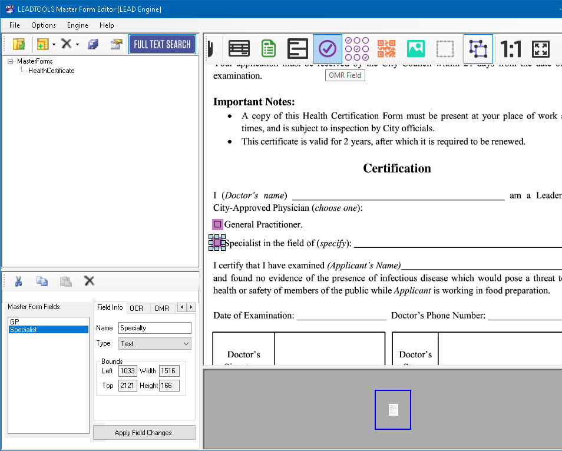Open the Type dropdown

click(155, 343)
